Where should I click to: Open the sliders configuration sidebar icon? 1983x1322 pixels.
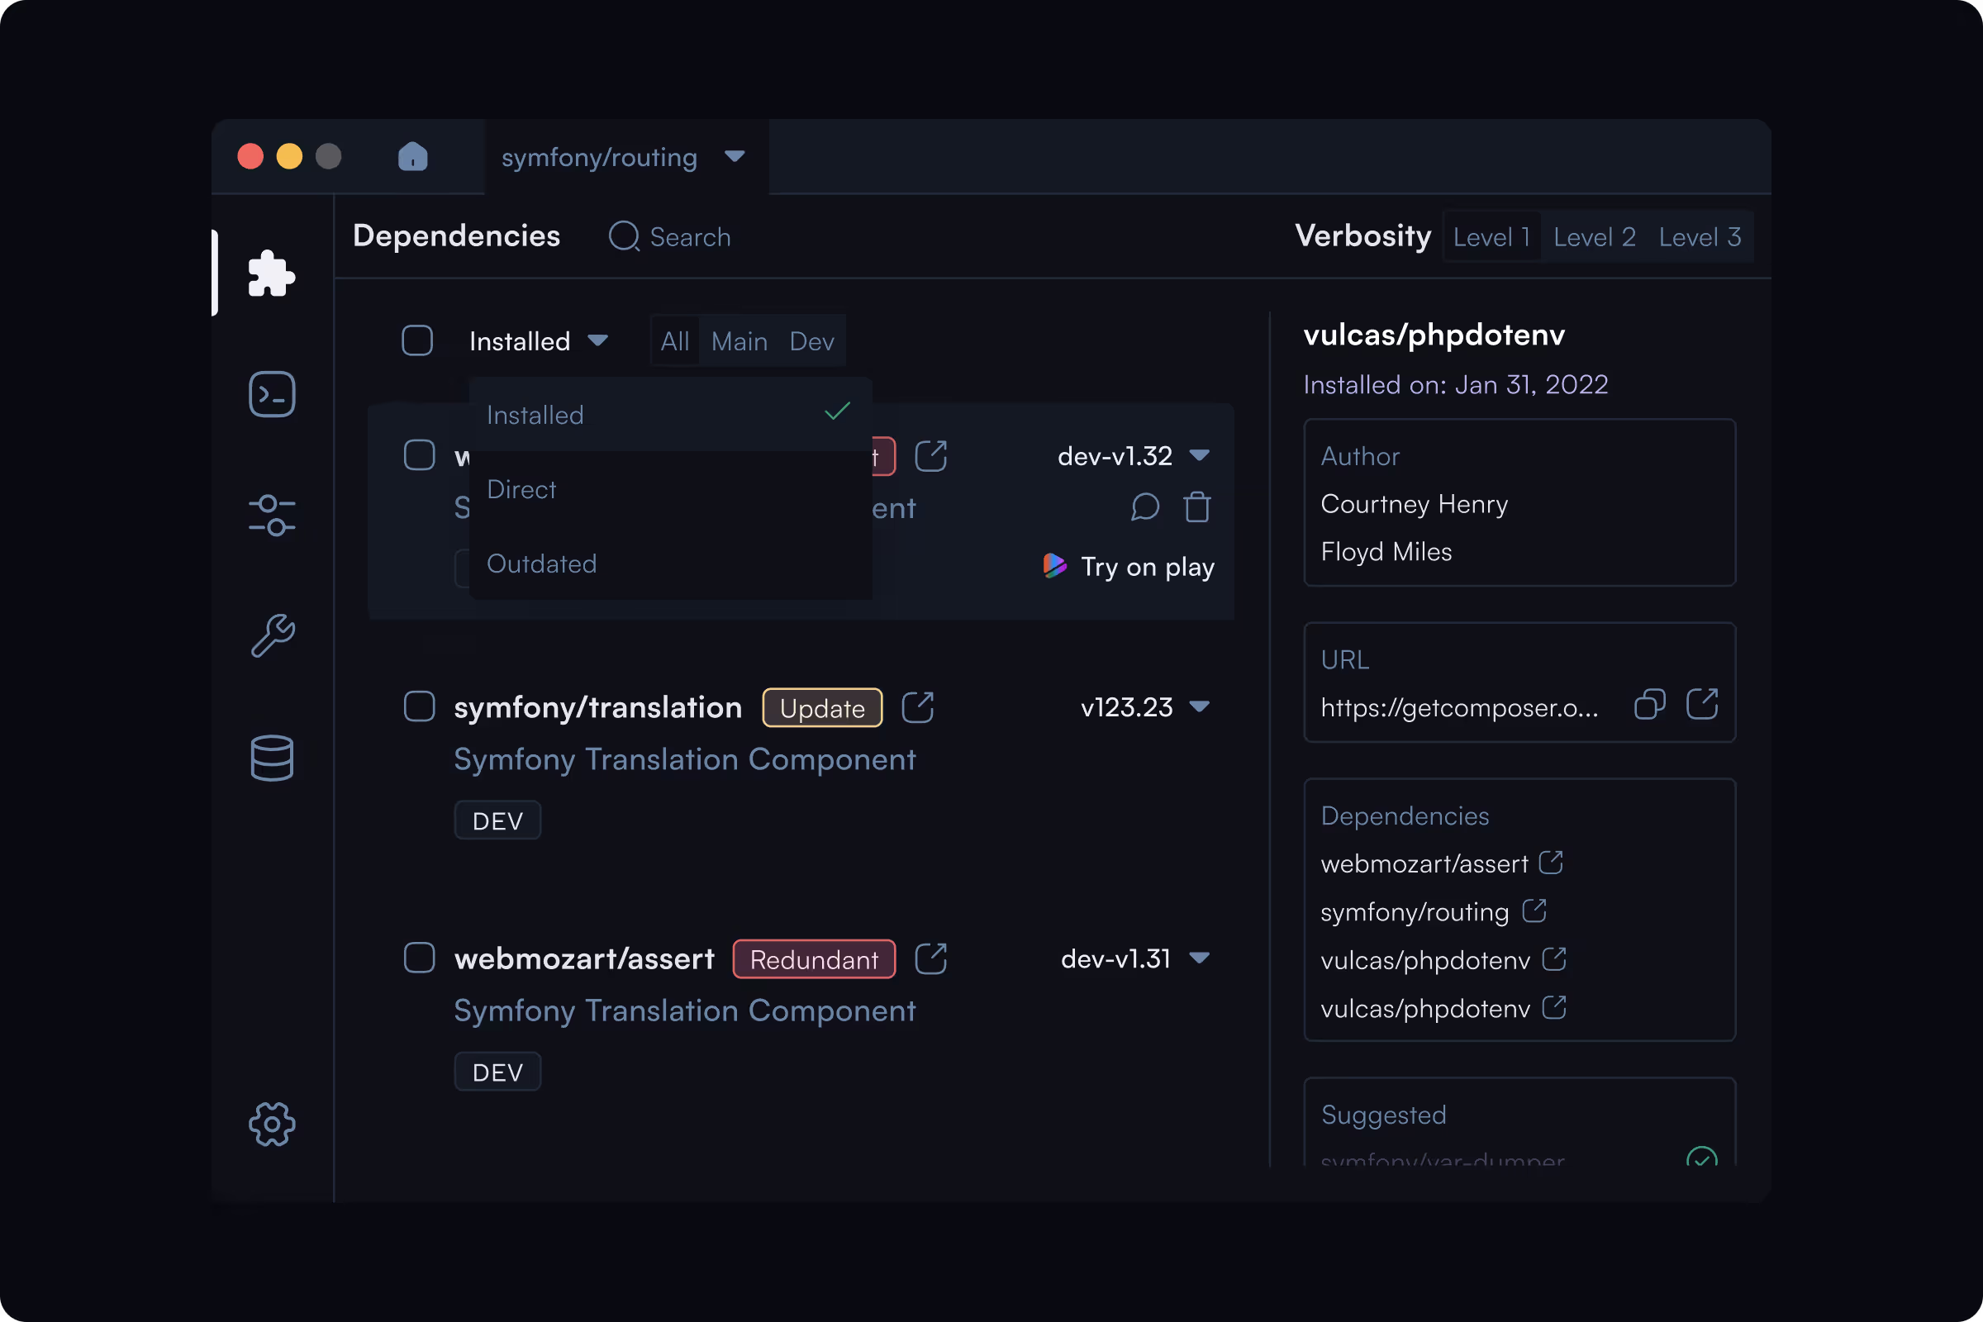[x=272, y=515]
